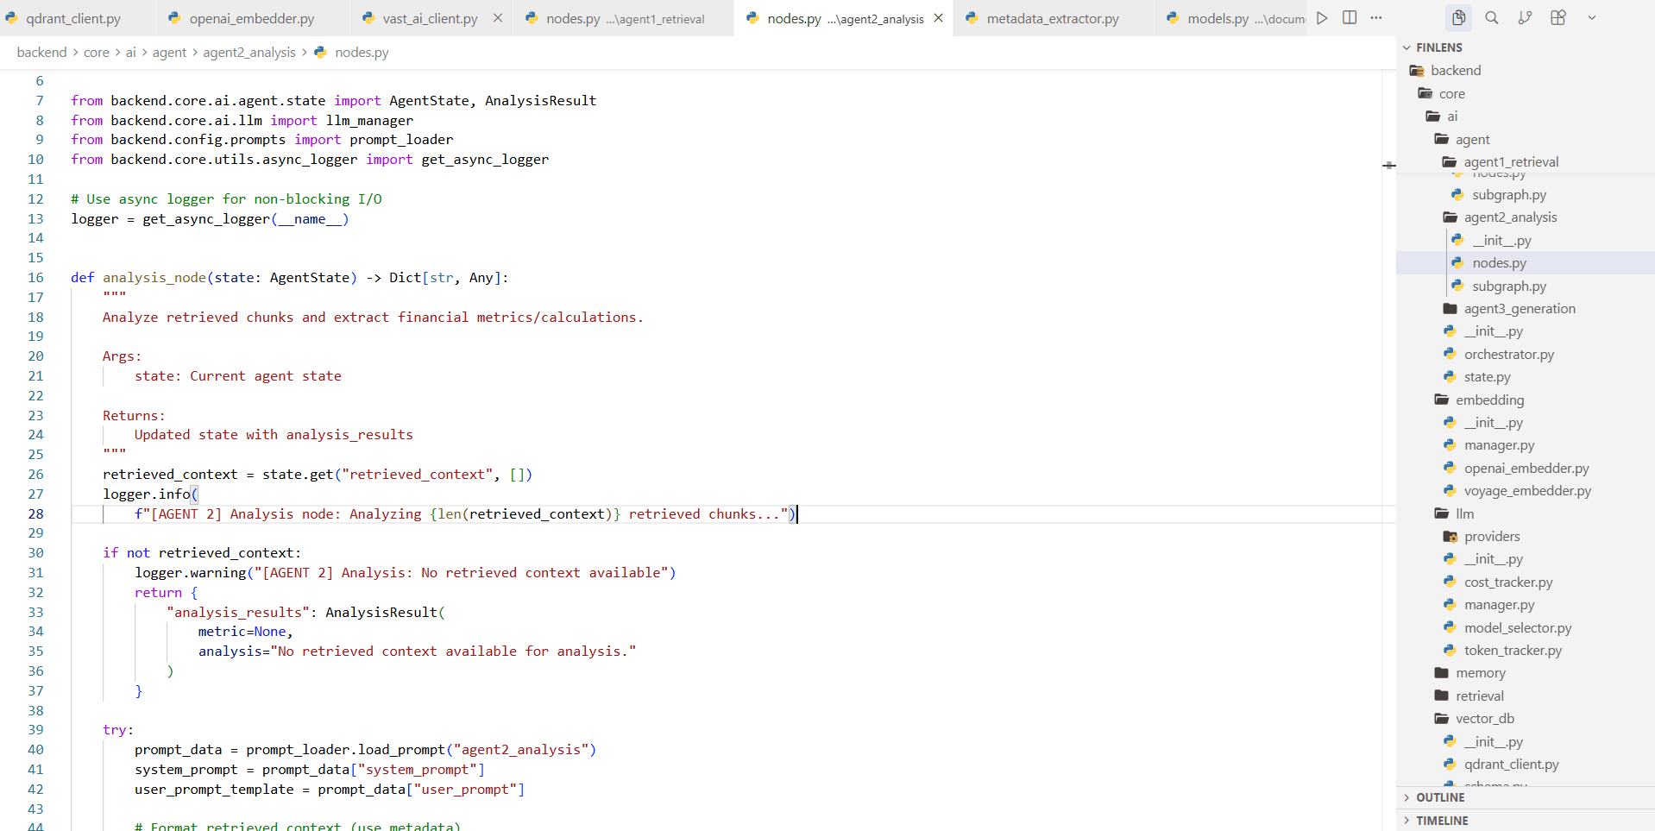Open Search from the title bar
This screenshot has width=1655, height=831.
click(1492, 17)
